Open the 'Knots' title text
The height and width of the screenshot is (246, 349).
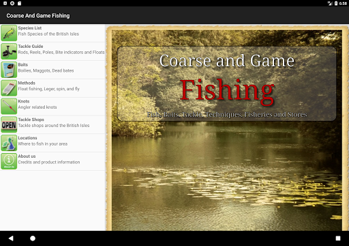coord(24,101)
